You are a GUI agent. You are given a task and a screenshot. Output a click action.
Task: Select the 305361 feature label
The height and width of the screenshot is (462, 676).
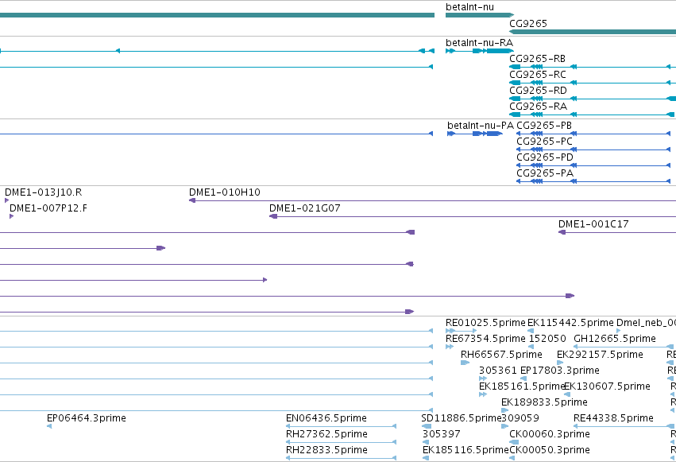pos(497,371)
